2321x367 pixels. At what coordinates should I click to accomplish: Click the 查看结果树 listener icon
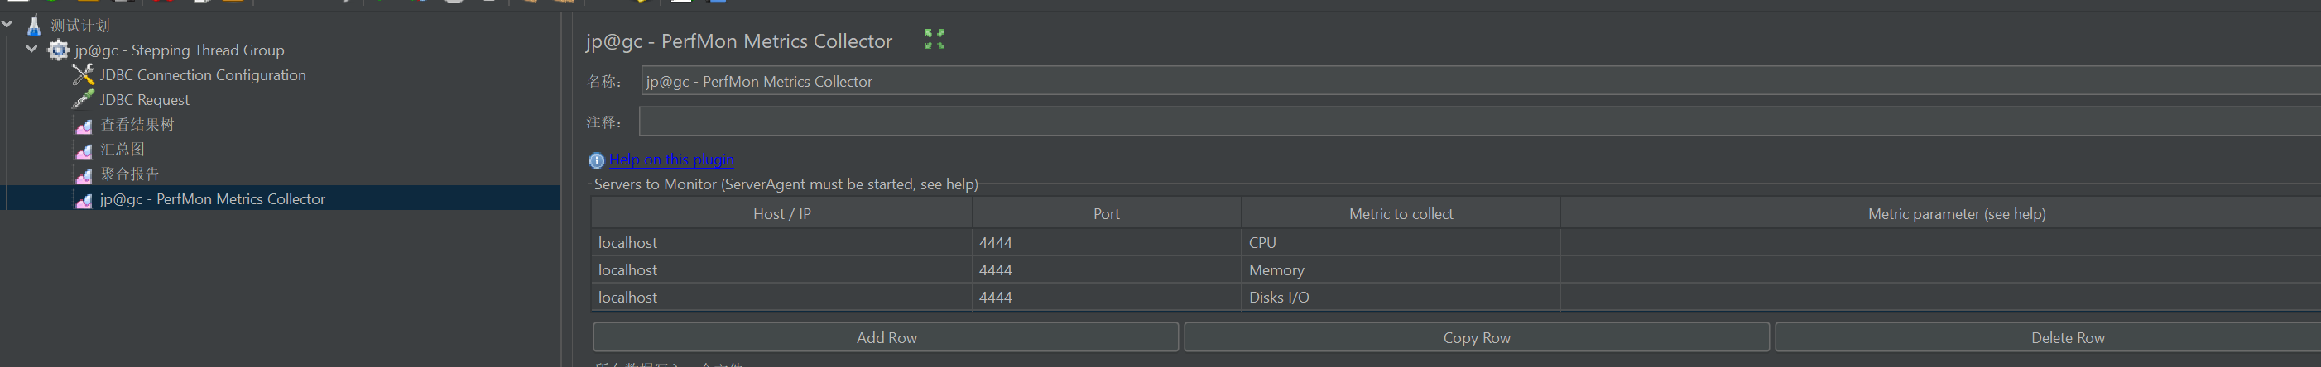[83, 125]
